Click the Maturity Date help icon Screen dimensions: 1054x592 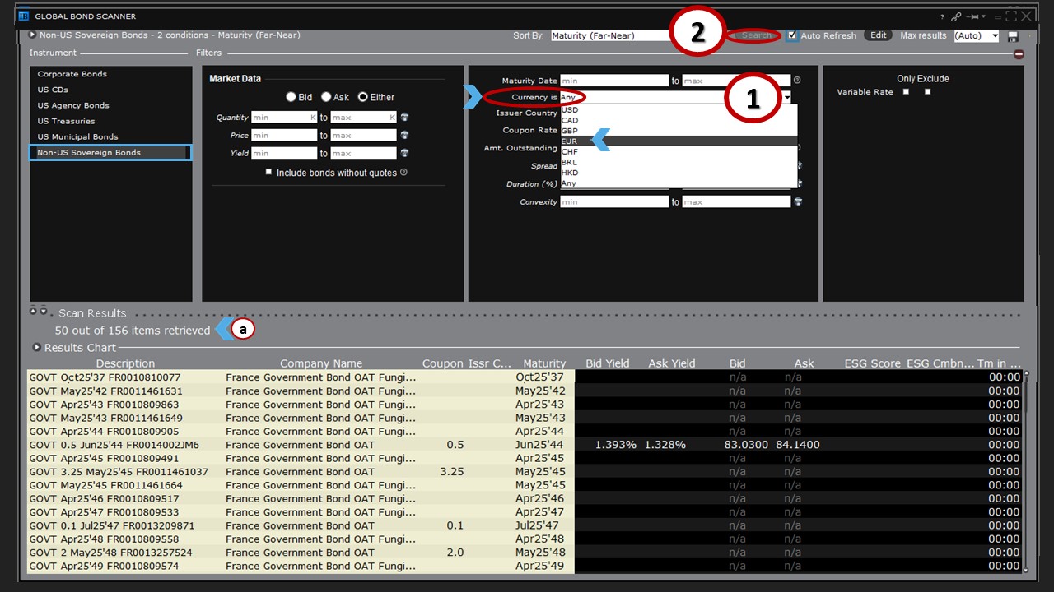click(797, 81)
